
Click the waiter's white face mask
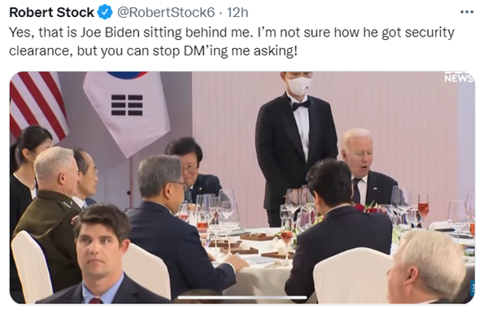pyautogui.click(x=298, y=85)
